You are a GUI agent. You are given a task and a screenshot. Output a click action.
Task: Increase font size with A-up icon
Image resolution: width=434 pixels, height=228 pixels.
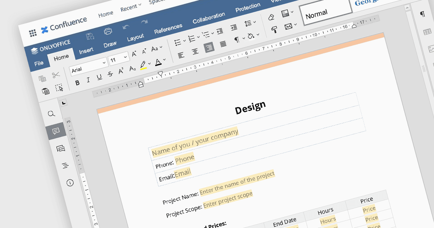coord(134,54)
